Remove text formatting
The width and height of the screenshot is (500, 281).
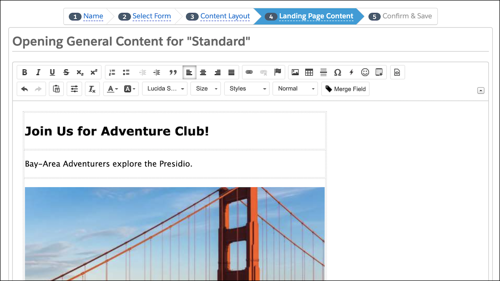click(x=92, y=89)
